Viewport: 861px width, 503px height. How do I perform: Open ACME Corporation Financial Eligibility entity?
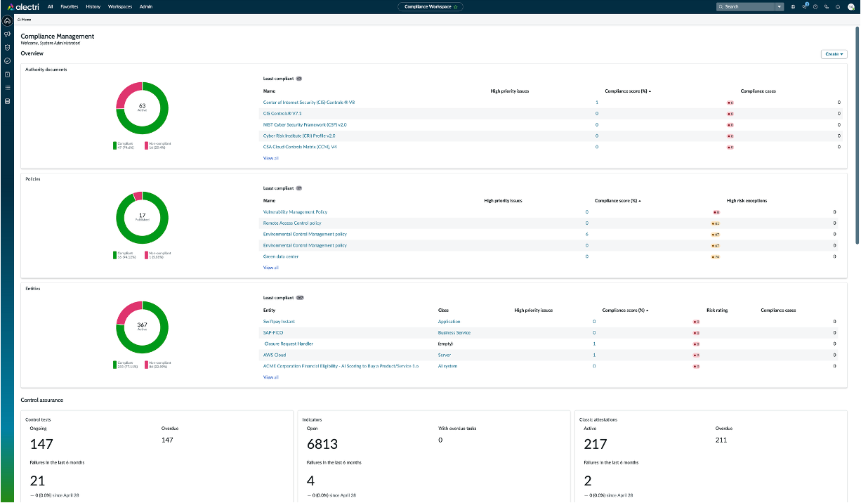point(341,367)
